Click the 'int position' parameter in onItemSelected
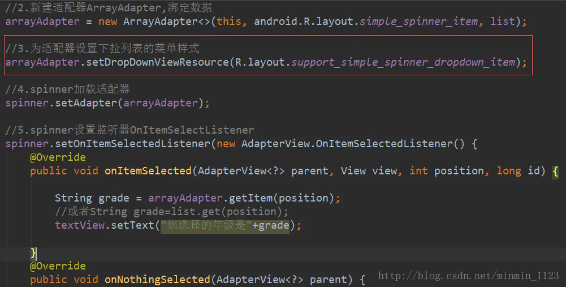 (x=447, y=170)
